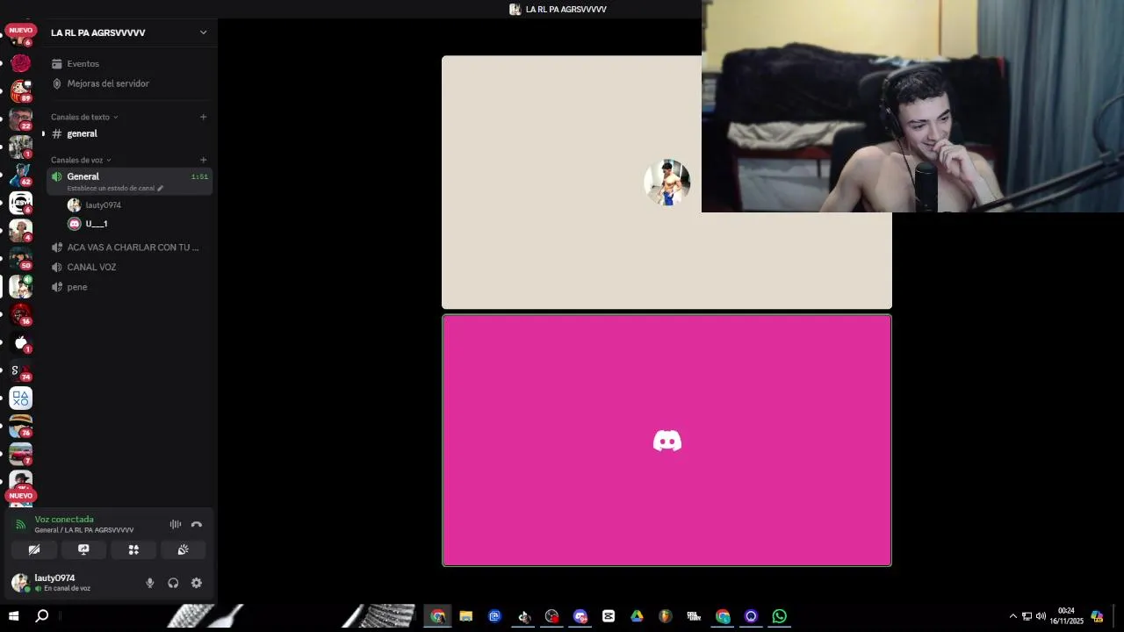This screenshot has width=1124, height=632.
Task: Show hidden system tray icons
Action: [1012, 616]
